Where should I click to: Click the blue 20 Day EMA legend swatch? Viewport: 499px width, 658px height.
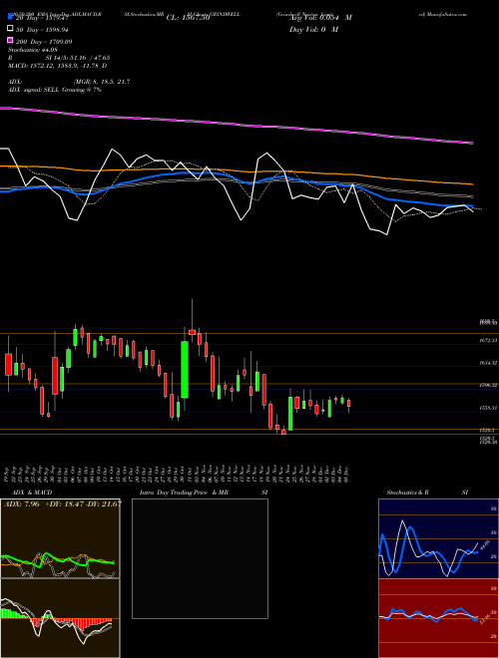coord(10,17)
